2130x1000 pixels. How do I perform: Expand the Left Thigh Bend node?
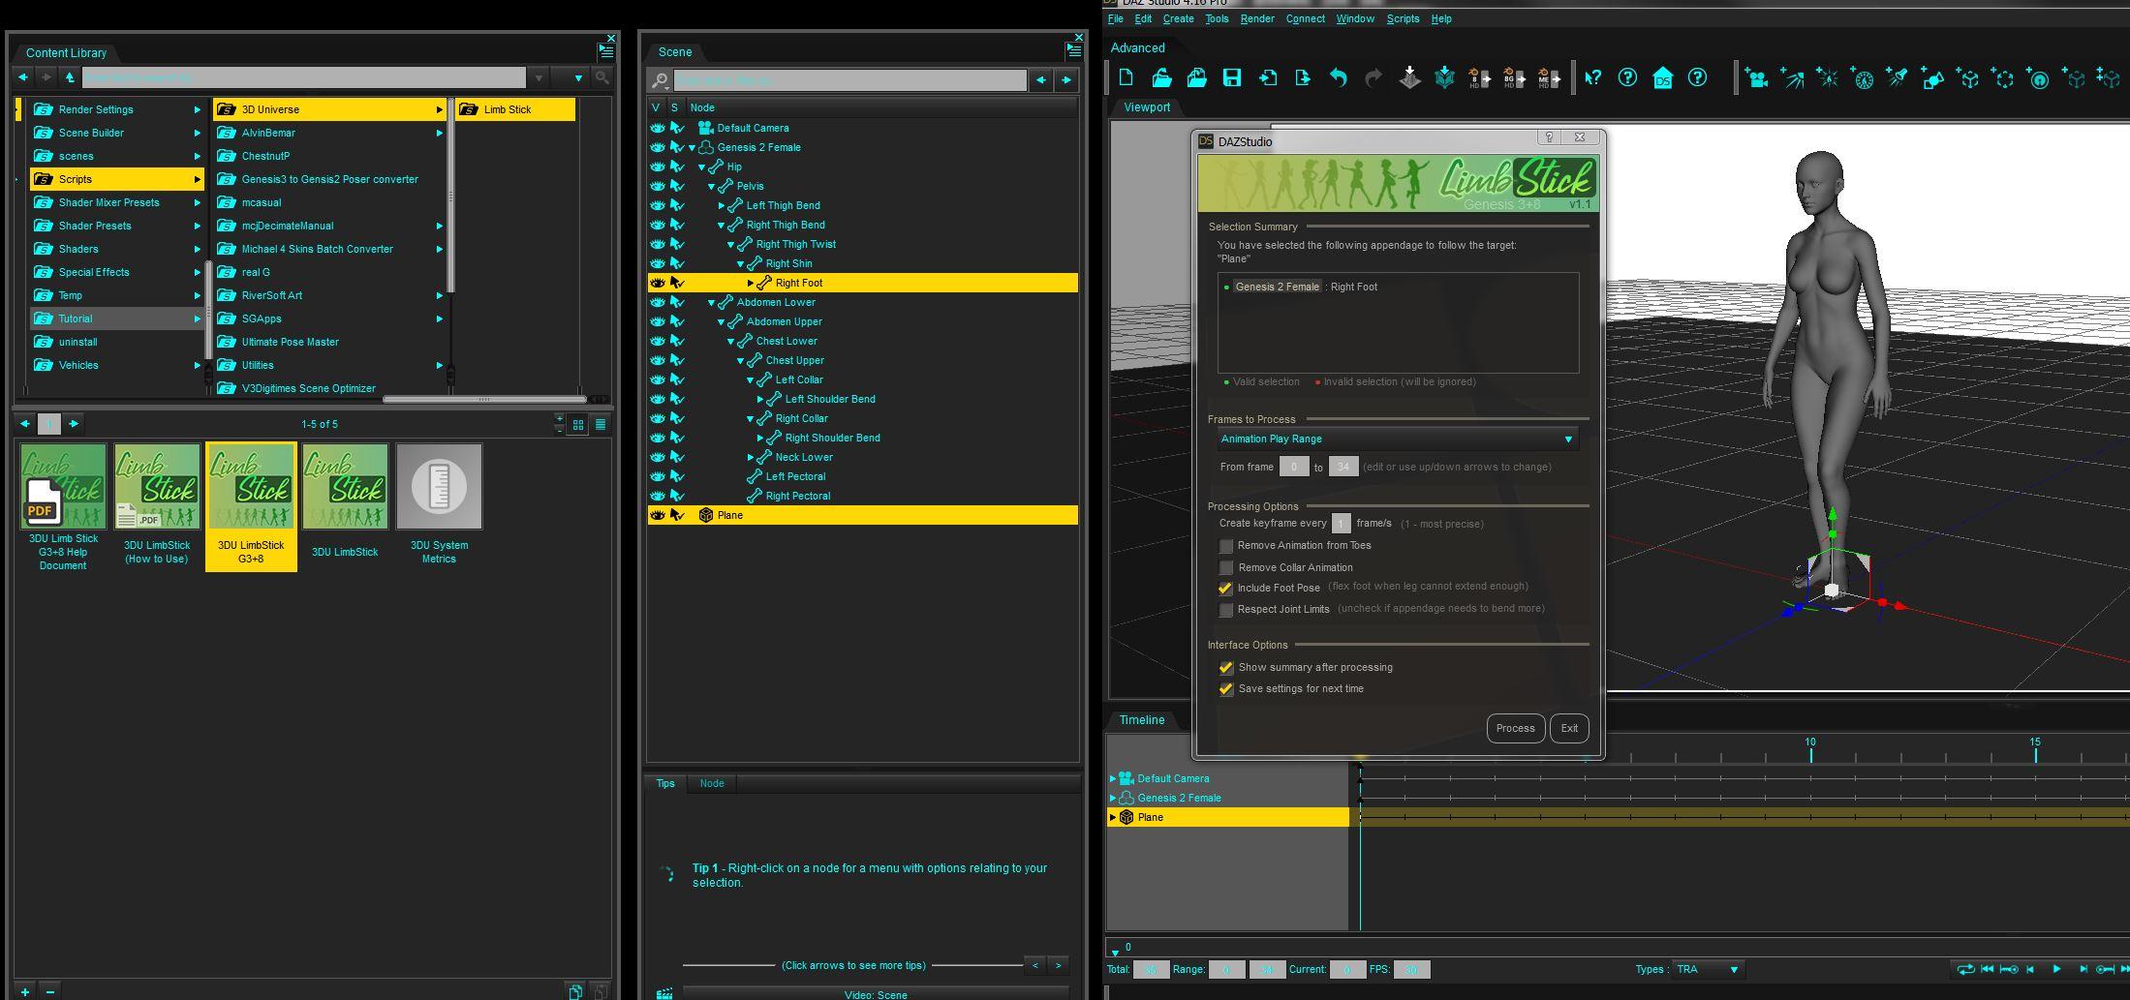[x=722, y=205]
